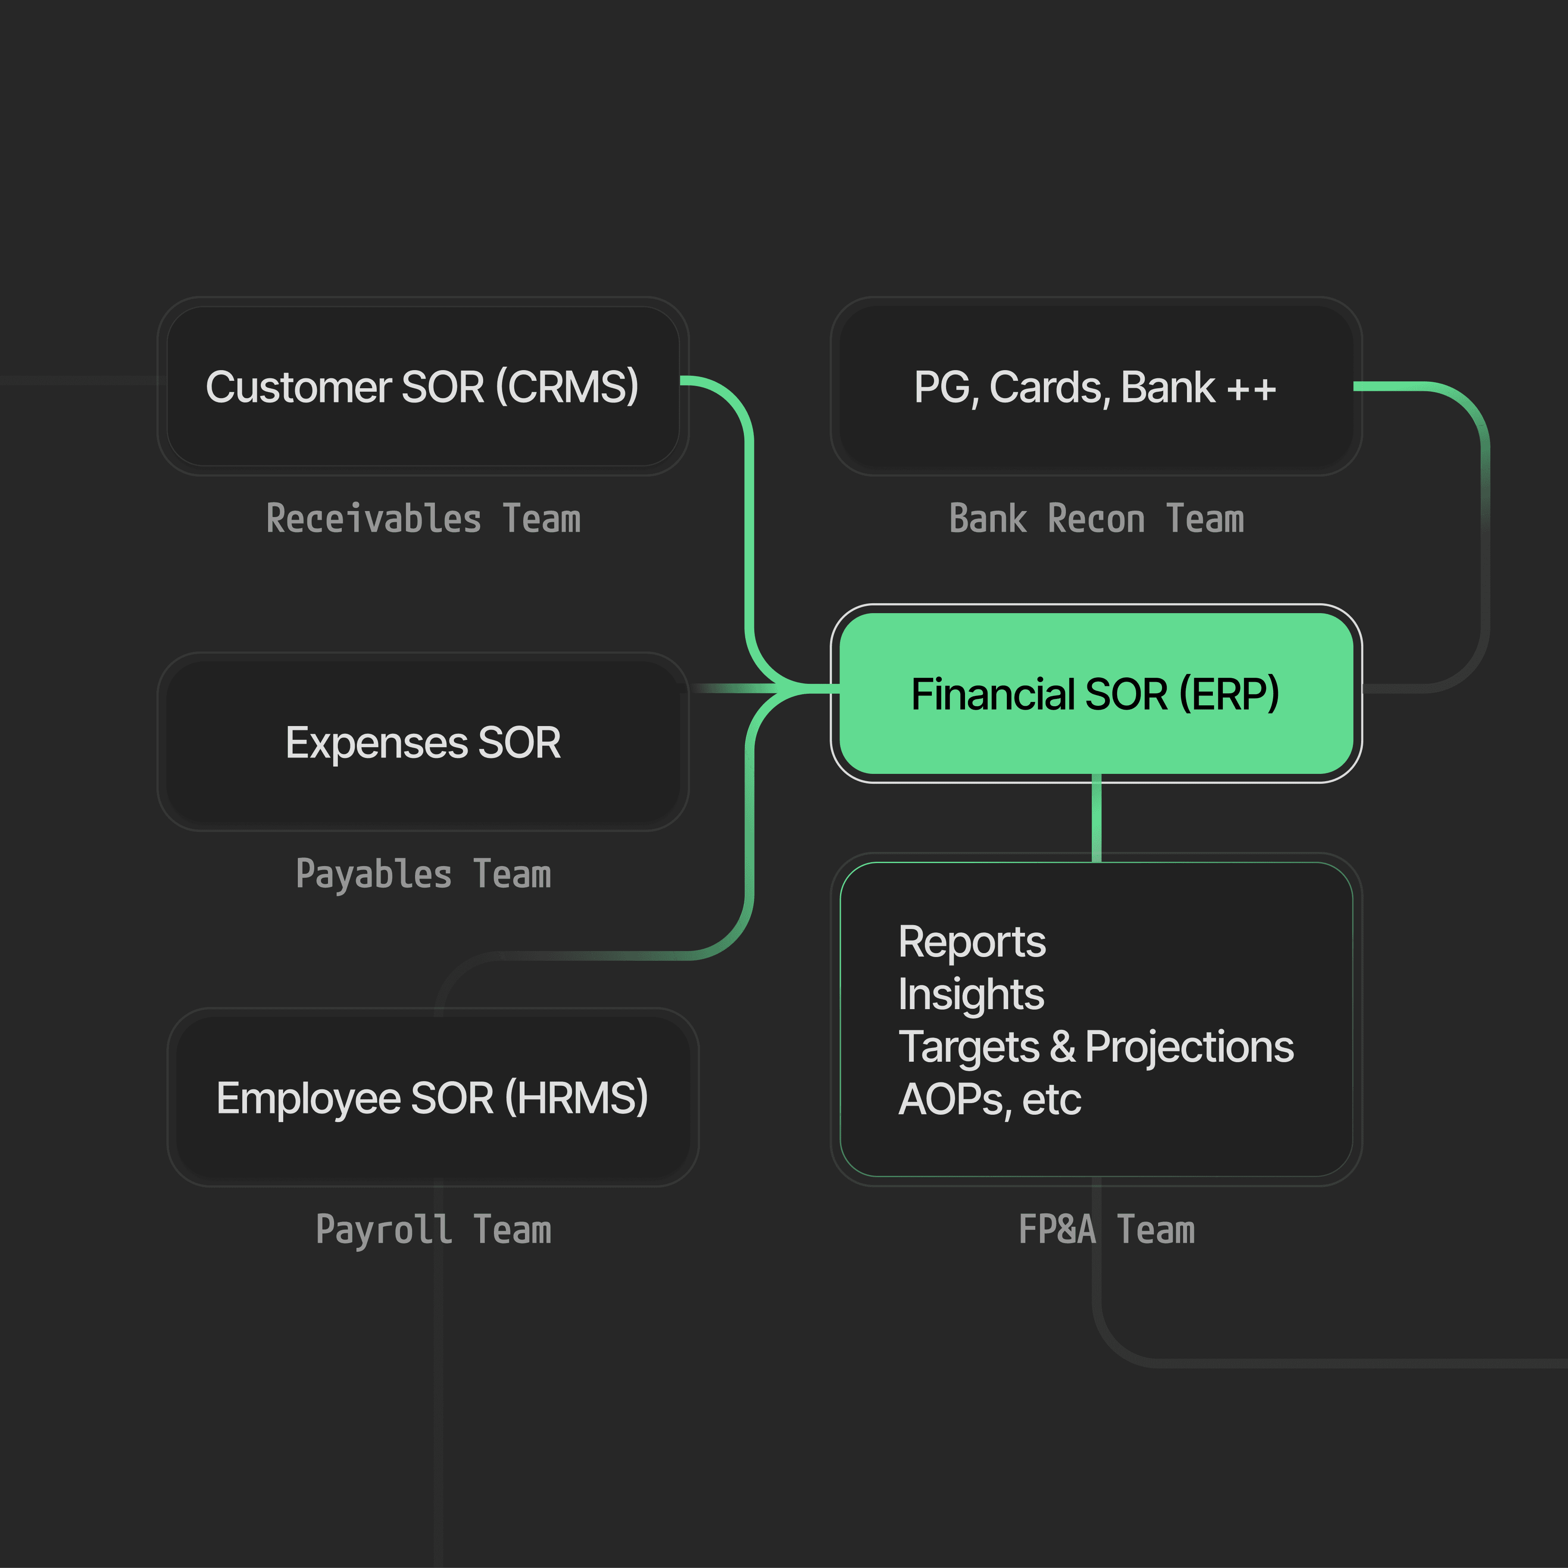
Task: Click the Reports text line
Action: click(x=972, y=942)
